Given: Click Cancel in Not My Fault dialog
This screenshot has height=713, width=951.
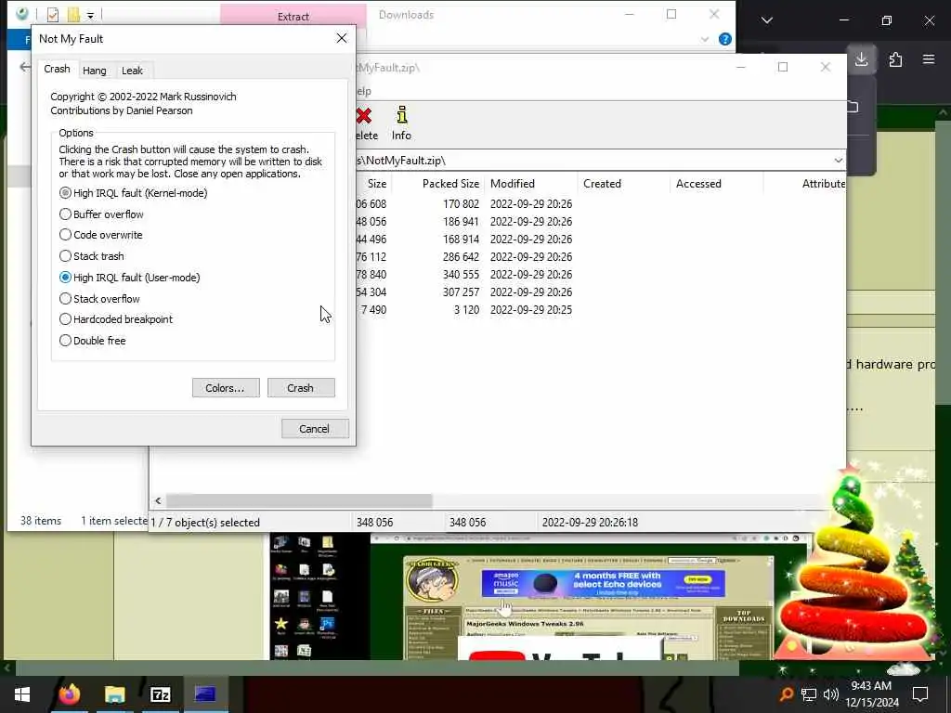Looking at the screenshot, I should click(315, 429).
